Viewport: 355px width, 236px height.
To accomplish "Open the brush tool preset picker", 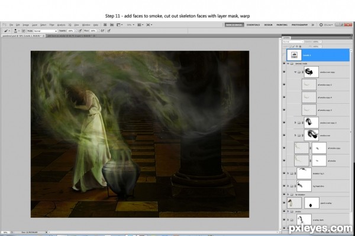I will pos(6,31).
